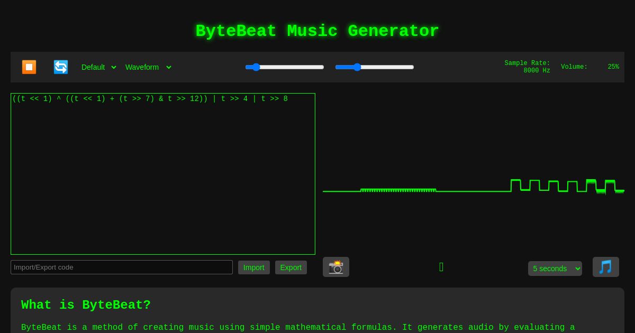Click the What is ByteBeat heading

pyautogui.click(x=86, y=305)
